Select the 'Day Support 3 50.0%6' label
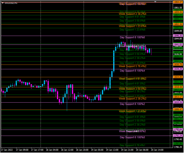 [132, 21]
